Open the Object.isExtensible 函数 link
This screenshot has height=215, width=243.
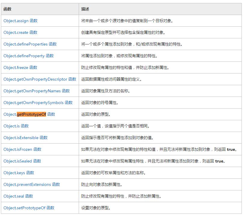(x=26, y=138)
